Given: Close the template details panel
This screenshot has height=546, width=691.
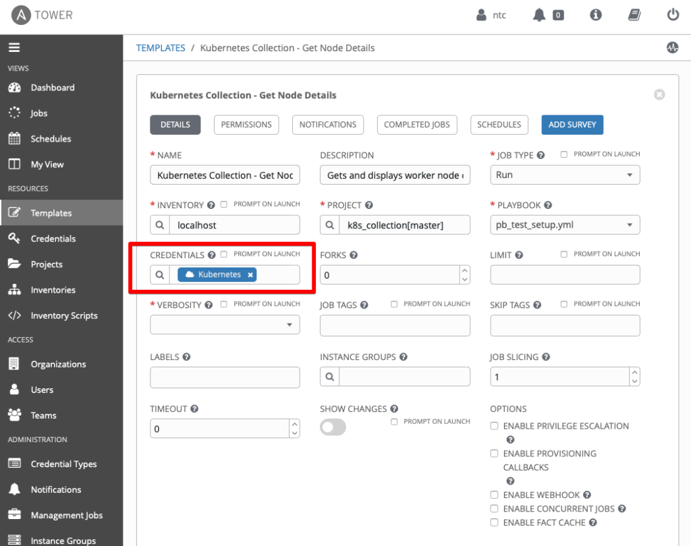Looking at the screenshot, I should [659, 94].
